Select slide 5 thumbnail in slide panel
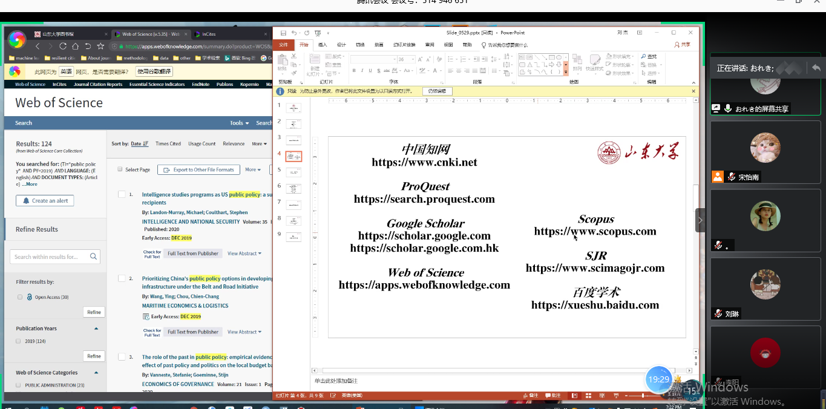The height and width of the screenshot is (409, 826). tap(293, 172)
